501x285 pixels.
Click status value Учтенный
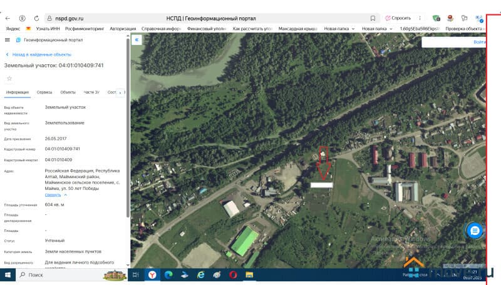tap(54, 241)
